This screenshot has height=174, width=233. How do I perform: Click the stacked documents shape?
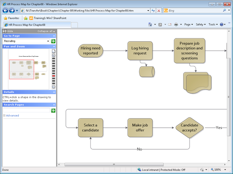click(197, 83)
